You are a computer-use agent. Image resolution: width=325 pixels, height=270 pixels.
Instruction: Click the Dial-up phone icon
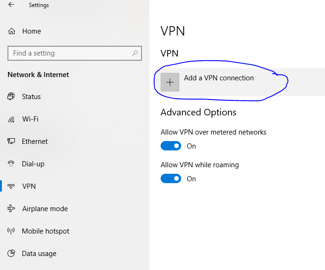point(11,163)
